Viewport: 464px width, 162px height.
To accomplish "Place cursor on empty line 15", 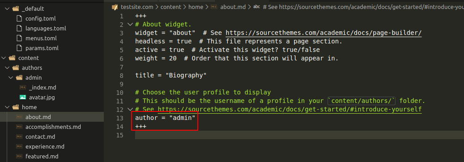I will coord(299,135).
